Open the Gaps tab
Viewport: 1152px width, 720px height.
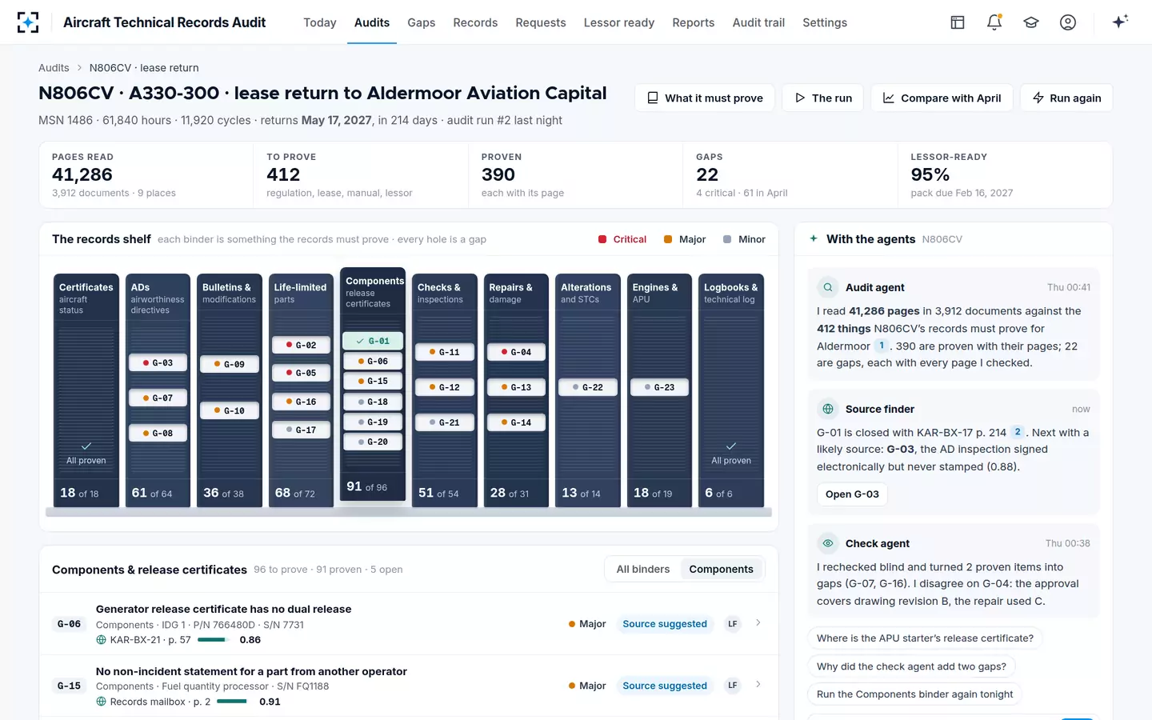pos(422,22)
